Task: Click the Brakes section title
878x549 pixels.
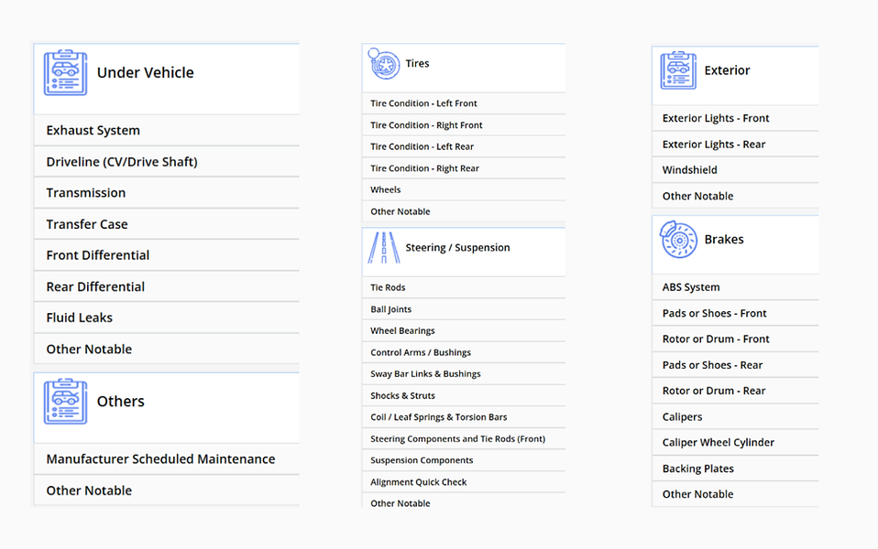Action: (724, 240)
